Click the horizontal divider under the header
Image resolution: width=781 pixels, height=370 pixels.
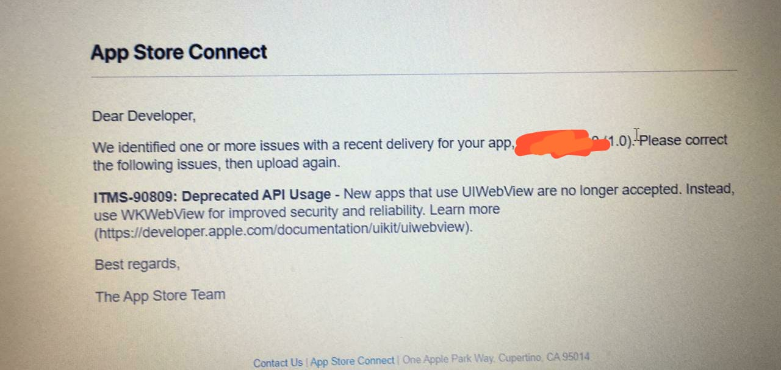[414, 74]
